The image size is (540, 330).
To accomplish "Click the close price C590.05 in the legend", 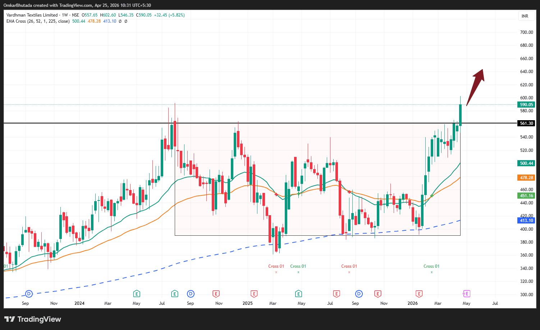I will coord(143,15).
